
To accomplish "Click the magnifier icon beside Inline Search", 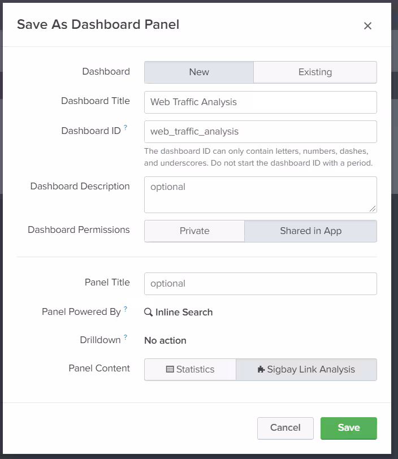I will (148, 312).
